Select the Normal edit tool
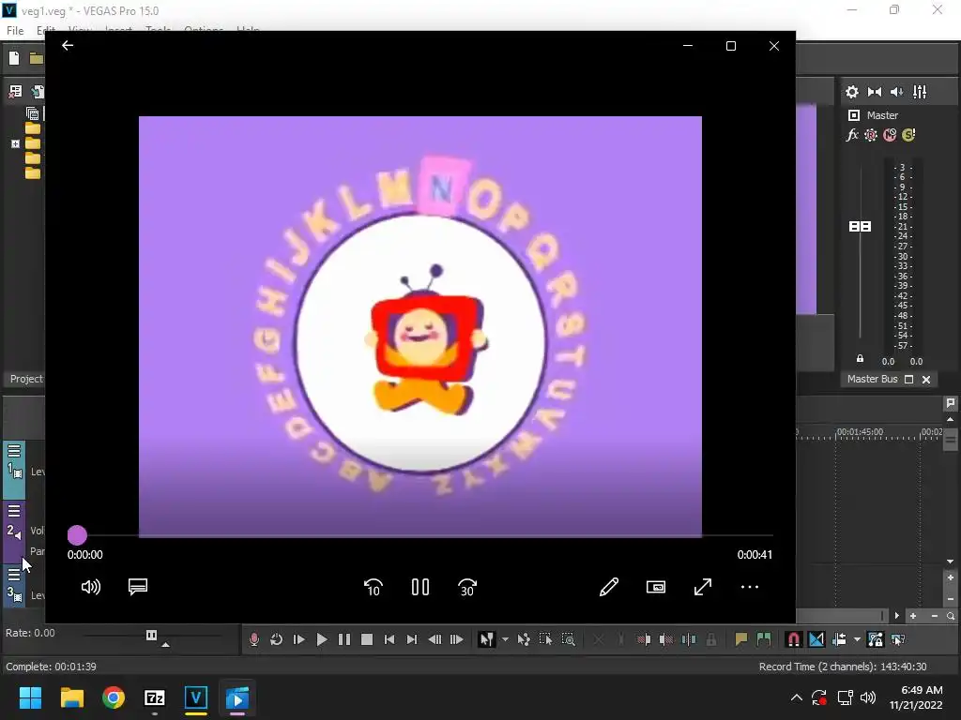961x720 pixels. coord(486,639)
